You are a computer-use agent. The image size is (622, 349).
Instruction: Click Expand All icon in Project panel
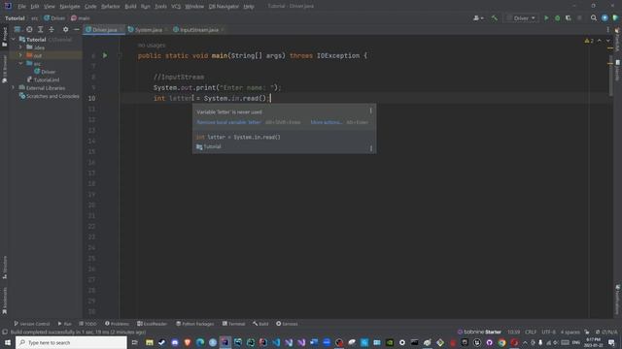click(40, 30)
